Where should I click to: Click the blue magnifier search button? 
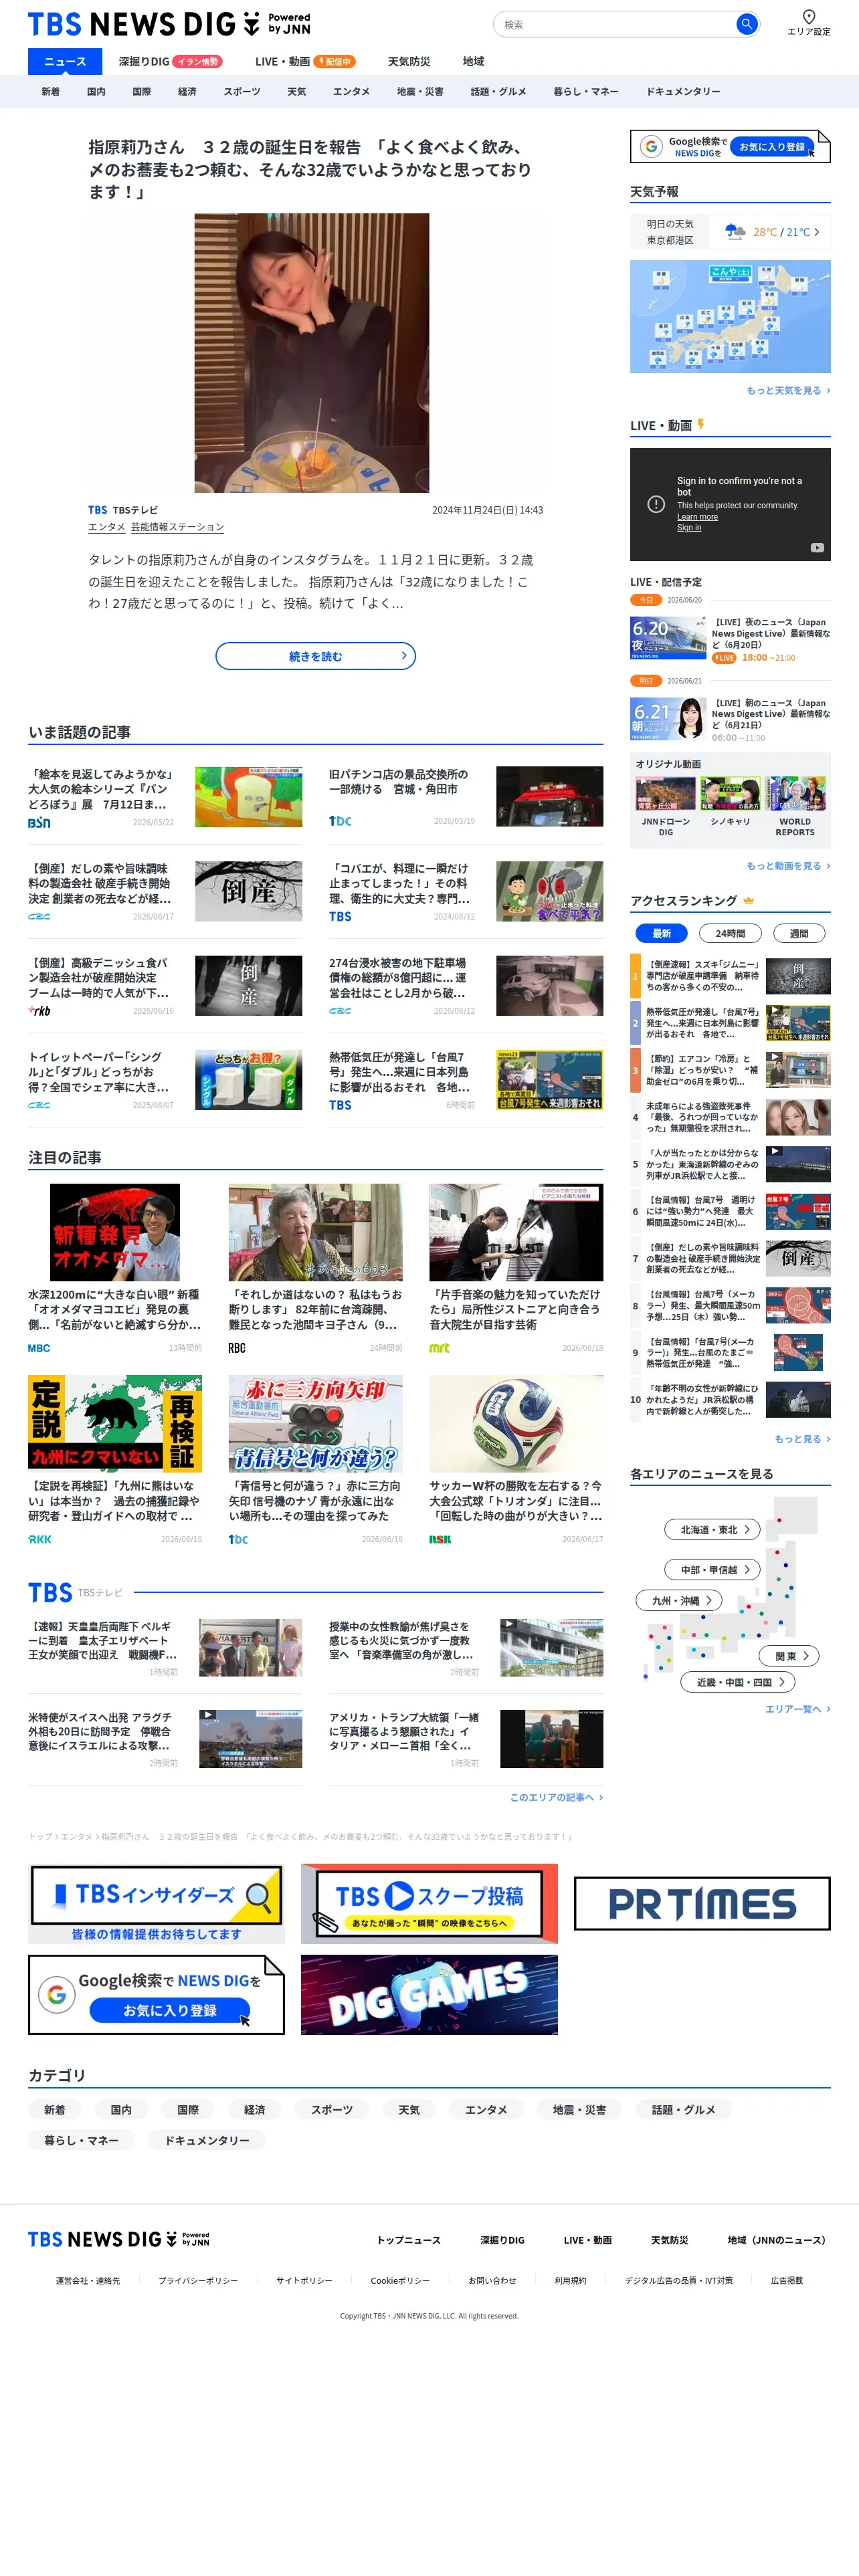[x=746, y=24]
